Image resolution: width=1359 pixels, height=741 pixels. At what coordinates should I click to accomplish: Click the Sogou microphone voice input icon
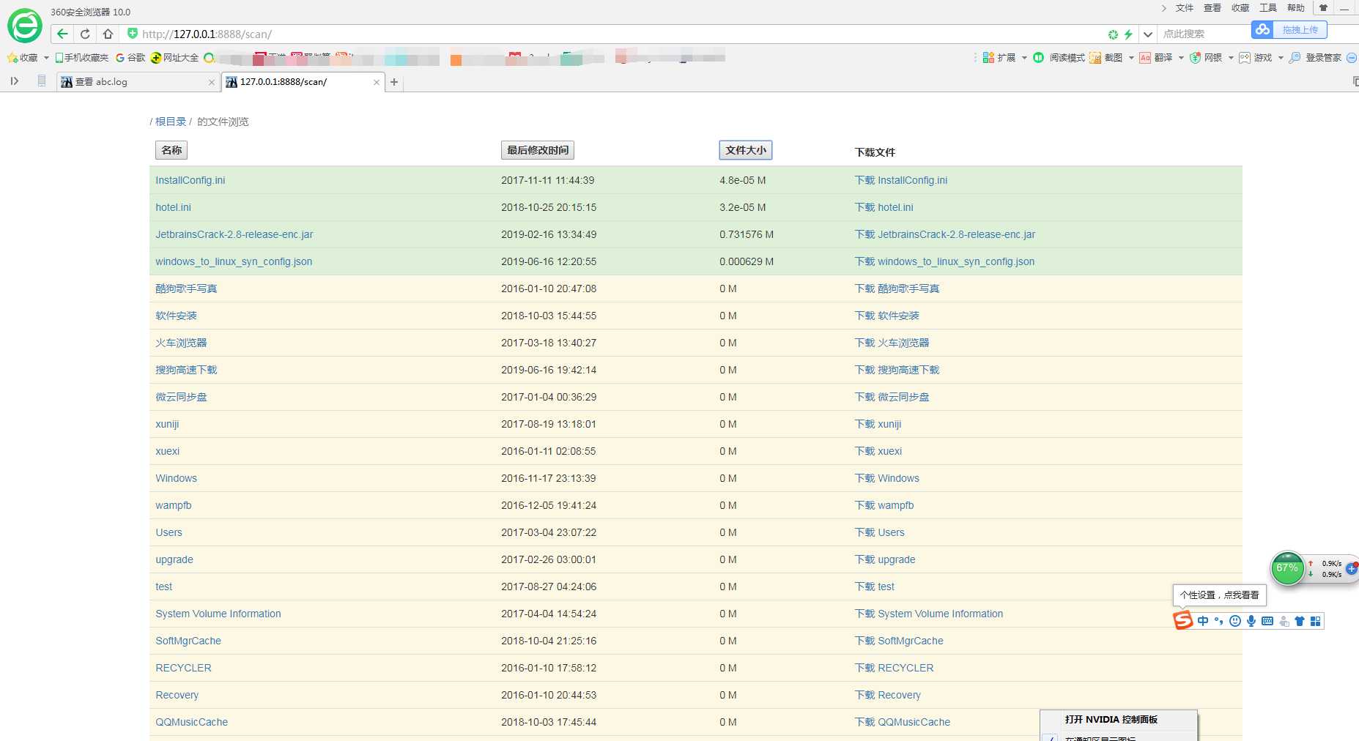[x=1251, y=621]
